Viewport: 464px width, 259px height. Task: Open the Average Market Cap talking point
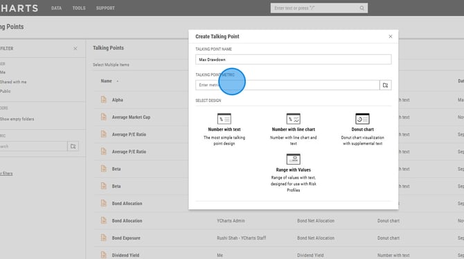(x=131, y=117)
